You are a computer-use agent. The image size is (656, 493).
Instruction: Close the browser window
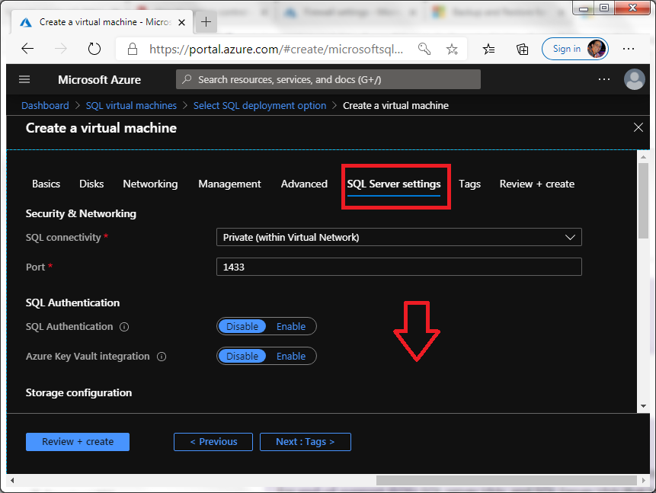(x=632, y=8)
